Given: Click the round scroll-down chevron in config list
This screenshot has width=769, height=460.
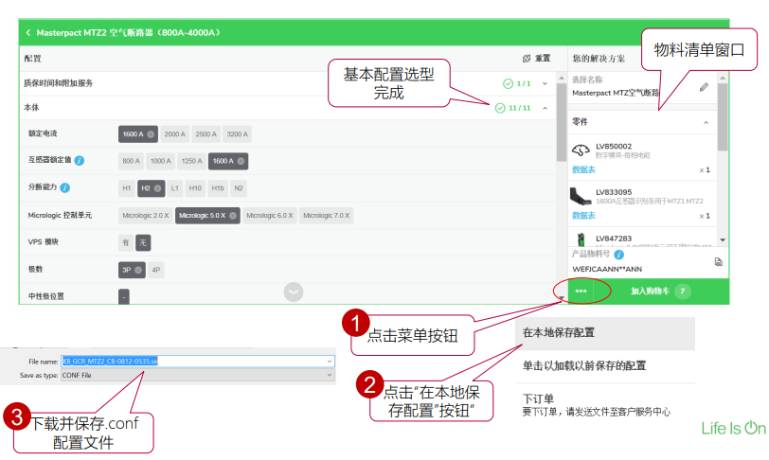Looking at the screenshot, I should click(x=294, y=292).
